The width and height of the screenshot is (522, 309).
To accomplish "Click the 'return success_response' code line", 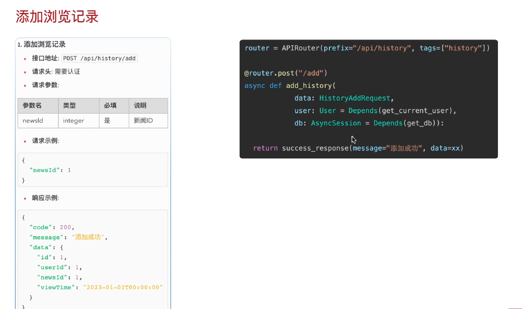I will [x=358, y=148].
